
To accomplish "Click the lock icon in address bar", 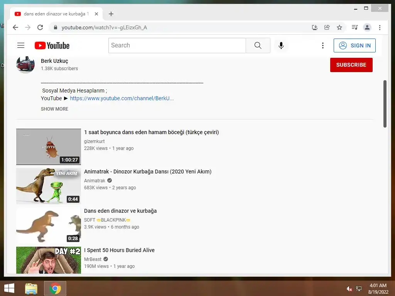I will 56,27.
